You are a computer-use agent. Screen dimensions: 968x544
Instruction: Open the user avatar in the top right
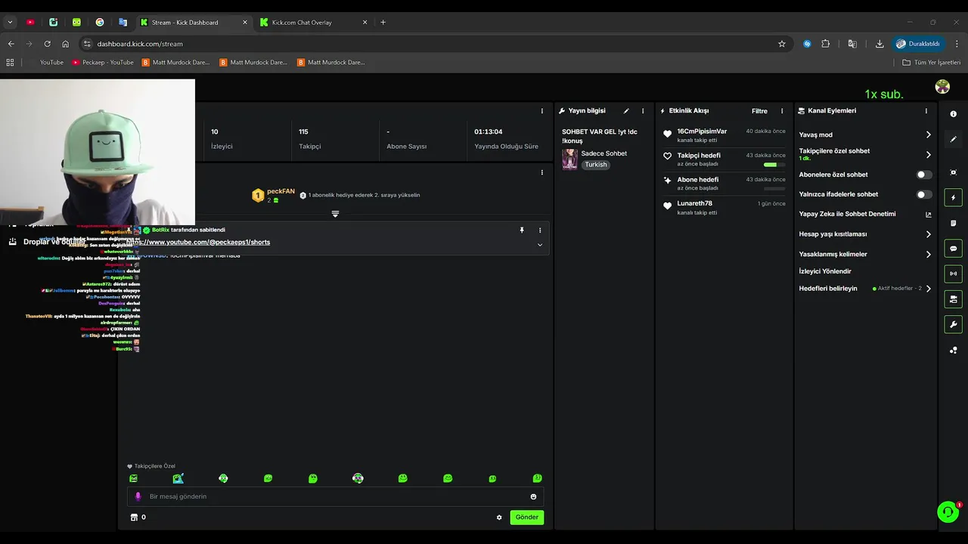click(x=942, y=87)
